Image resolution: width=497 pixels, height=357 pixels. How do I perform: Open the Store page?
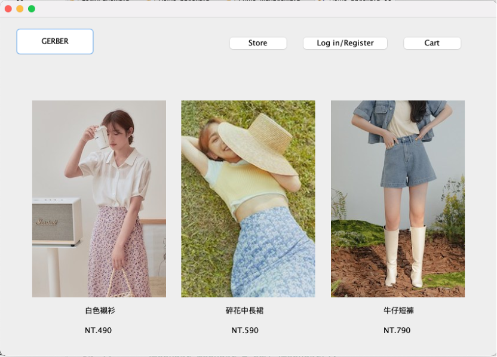coord(257,43)
